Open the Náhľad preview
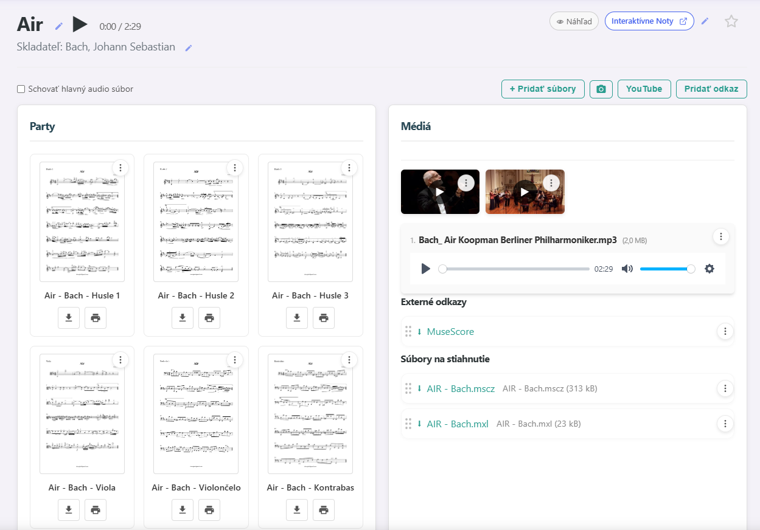 574,21
